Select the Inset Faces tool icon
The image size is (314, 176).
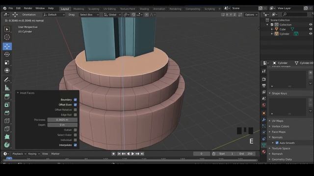[7, 105]
